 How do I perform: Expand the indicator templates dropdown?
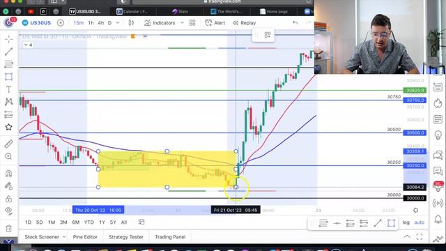pos(182,23)
